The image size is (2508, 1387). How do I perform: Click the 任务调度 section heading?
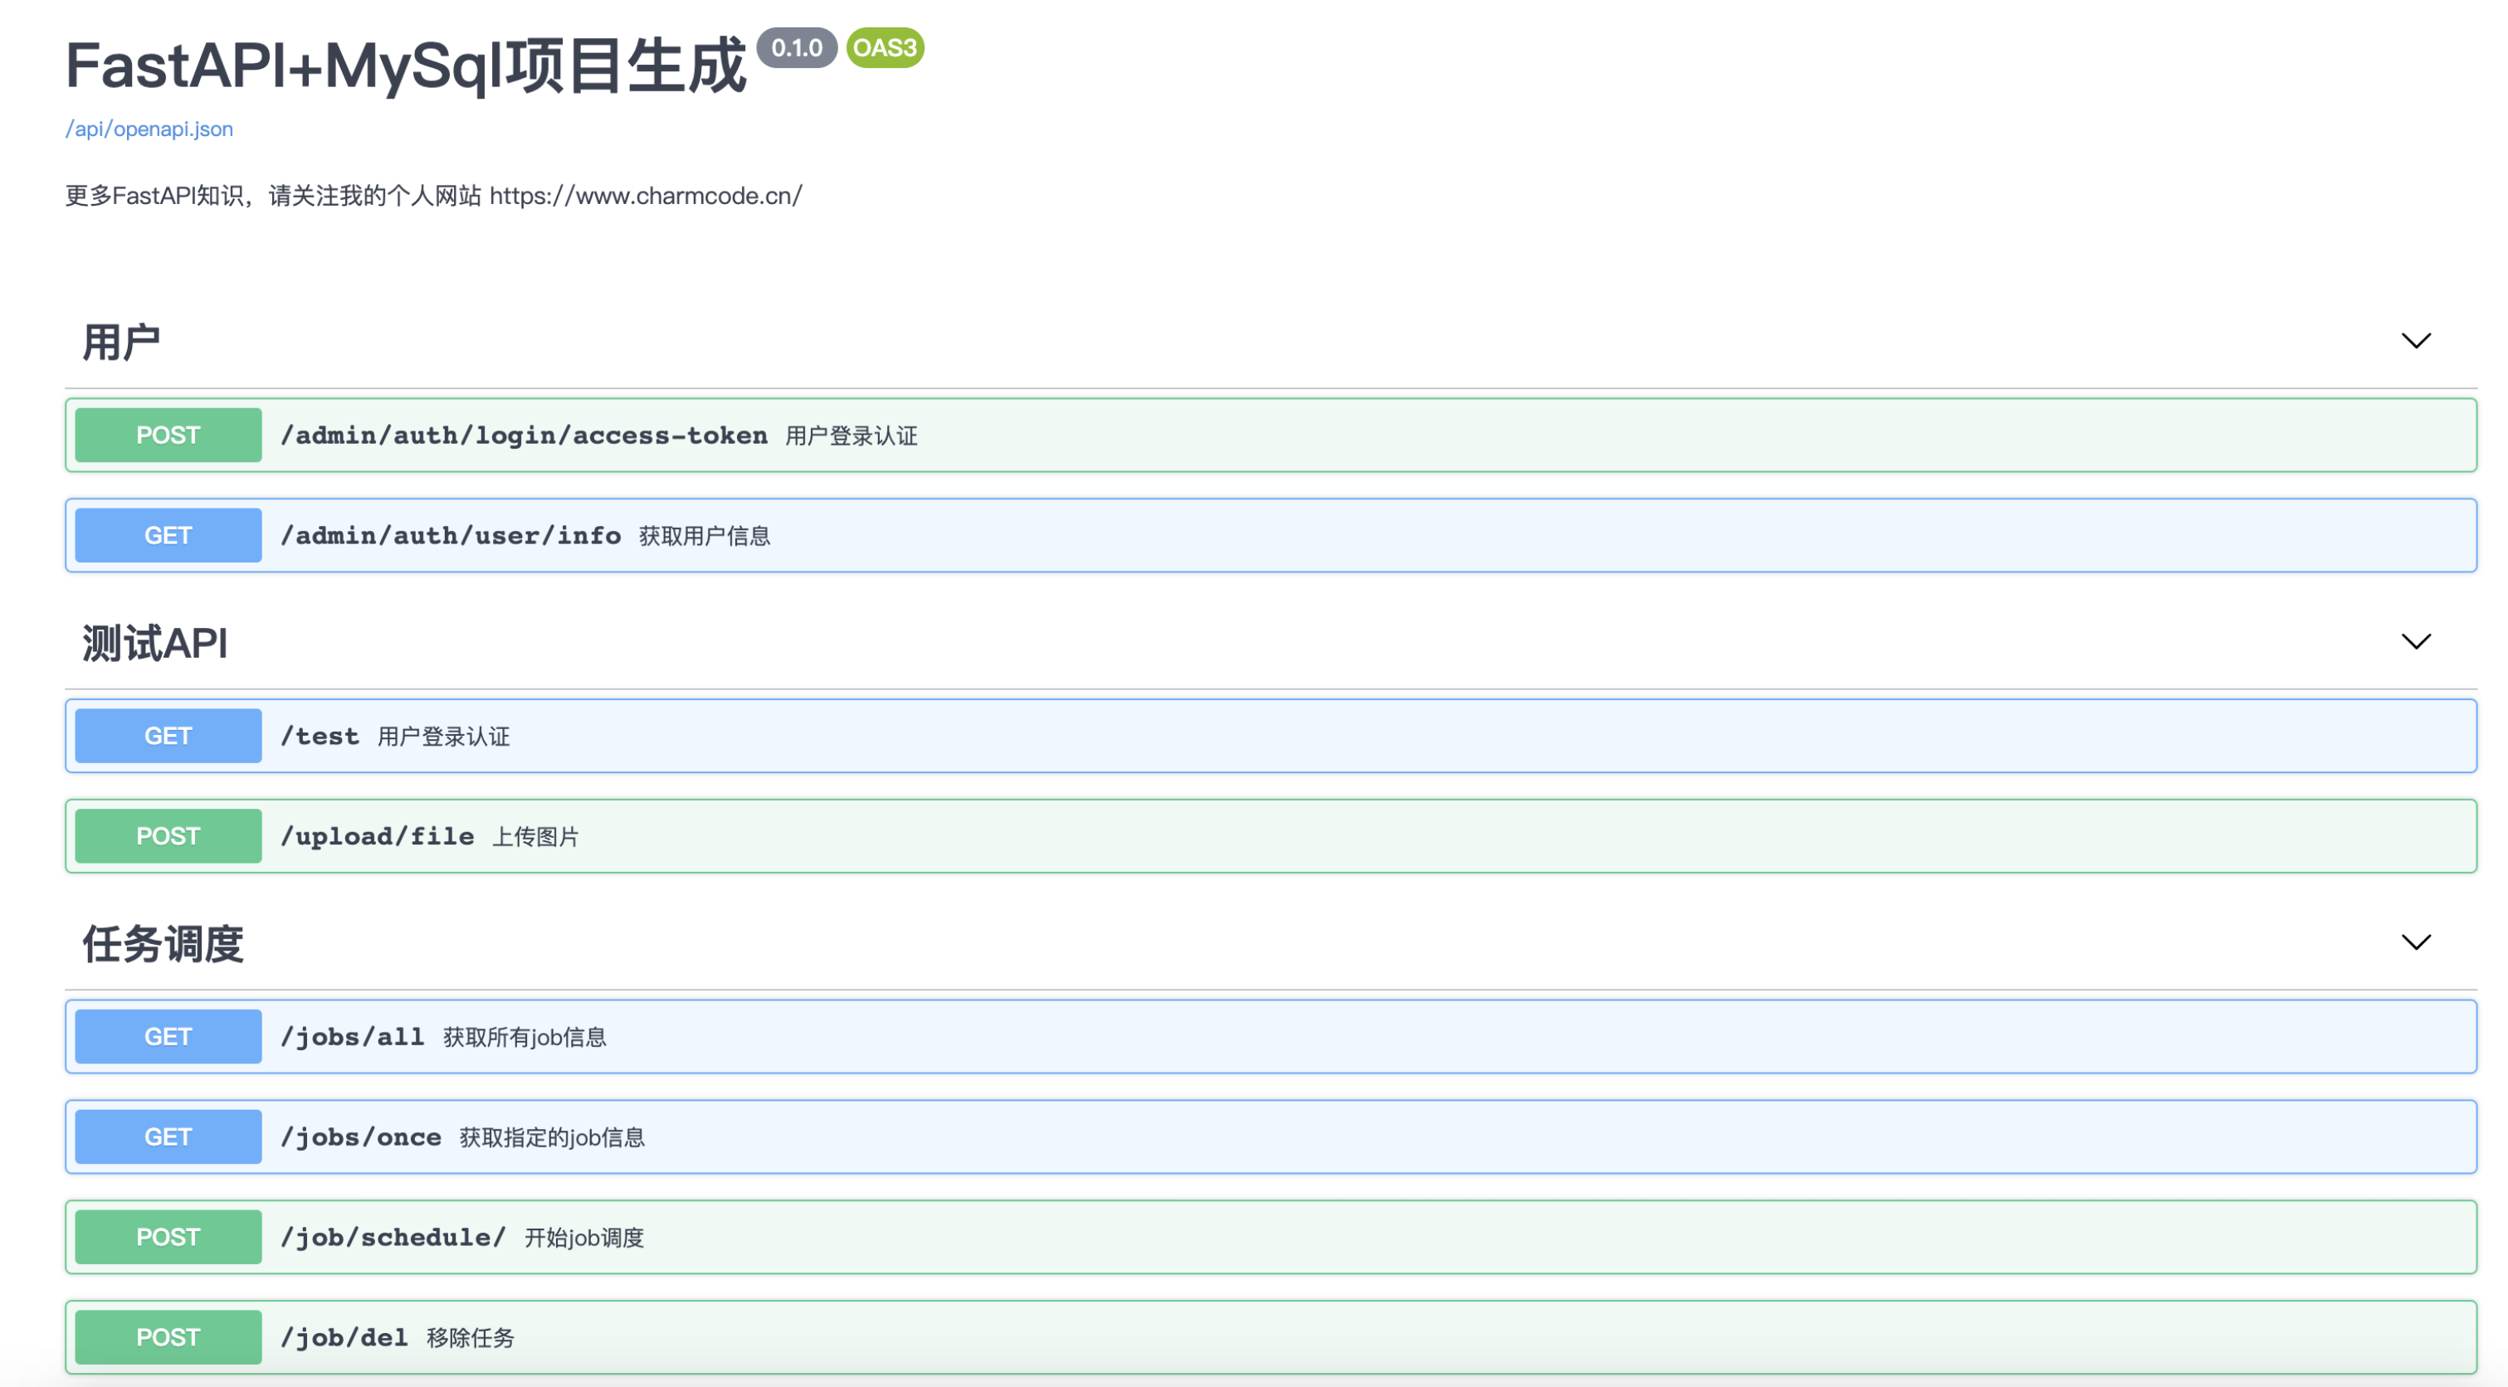163,943
